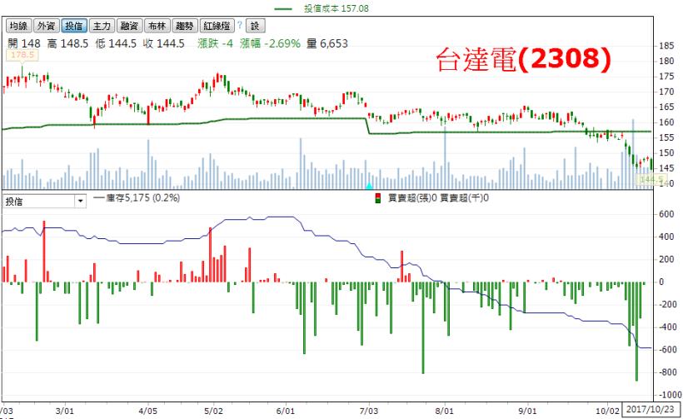
Task: Toggle the 均線 moving average button
Action: [x=18, y=26]
